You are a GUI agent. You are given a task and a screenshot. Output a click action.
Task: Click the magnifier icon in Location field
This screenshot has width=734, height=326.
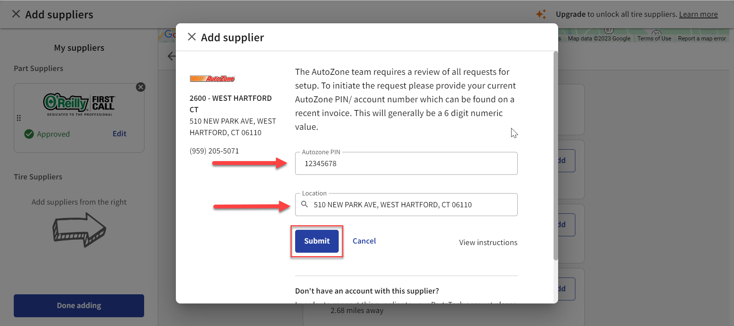[x=305, y=205]
